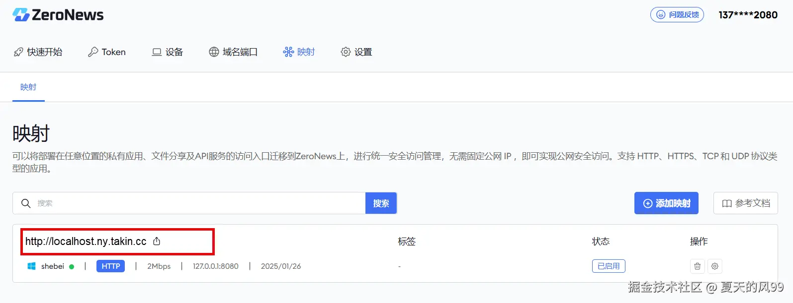The width and height of the screenshot is (793, 303).
Task: Open http://localhost.ny.takin.cc link
Action: click(x=86, y=242)
